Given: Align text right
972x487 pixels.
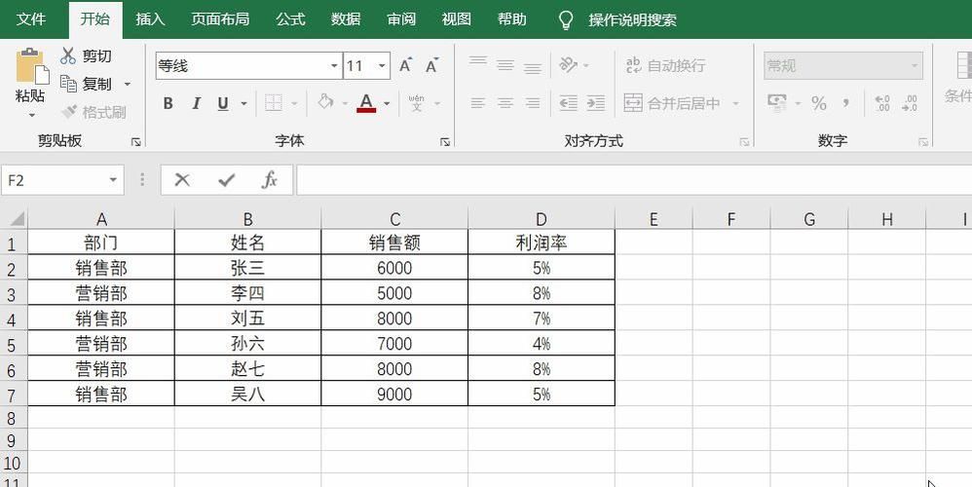Looking at the screenshot, I should tap(533, 103).
